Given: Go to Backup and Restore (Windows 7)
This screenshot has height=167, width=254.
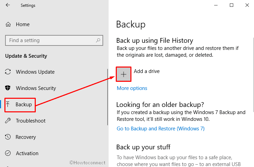Looking at the screenshot, I should pos(161,129).
